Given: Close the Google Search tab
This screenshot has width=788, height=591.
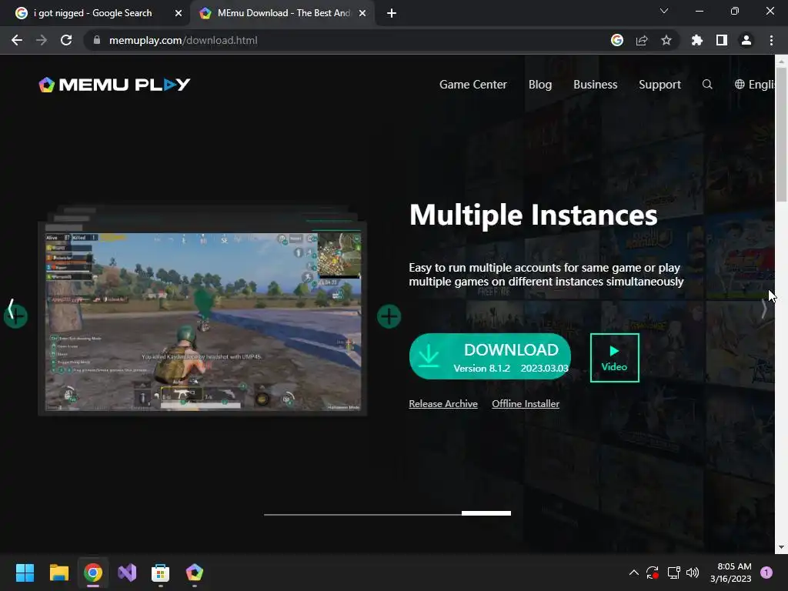Looking at the screenshot, I should [179, 13].
